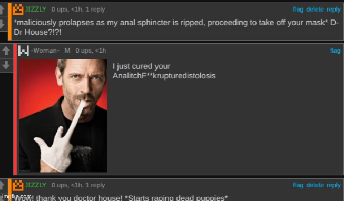
Task: Open top JIZZLY orange crown avatar
Action: click(18, 9)
